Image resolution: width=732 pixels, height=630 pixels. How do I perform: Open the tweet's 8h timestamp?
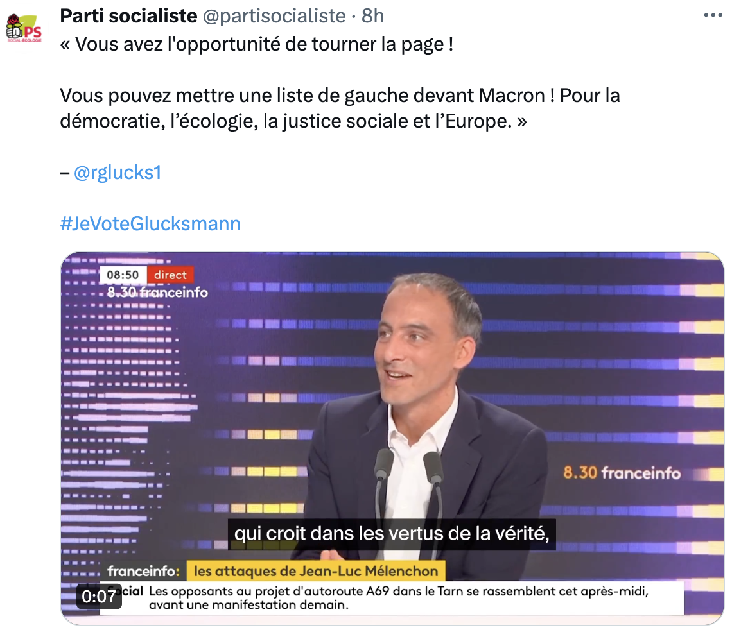click(372, 16)
